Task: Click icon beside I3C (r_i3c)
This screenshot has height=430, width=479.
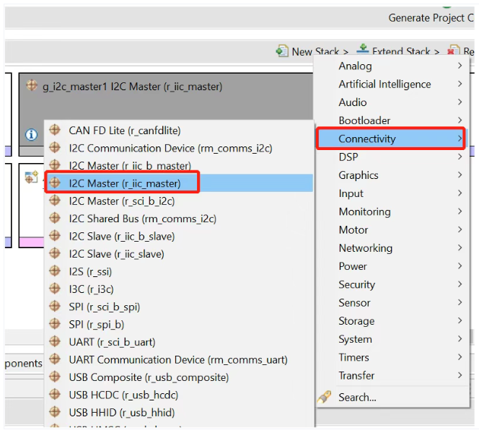Action: click(x=55, y=289)
